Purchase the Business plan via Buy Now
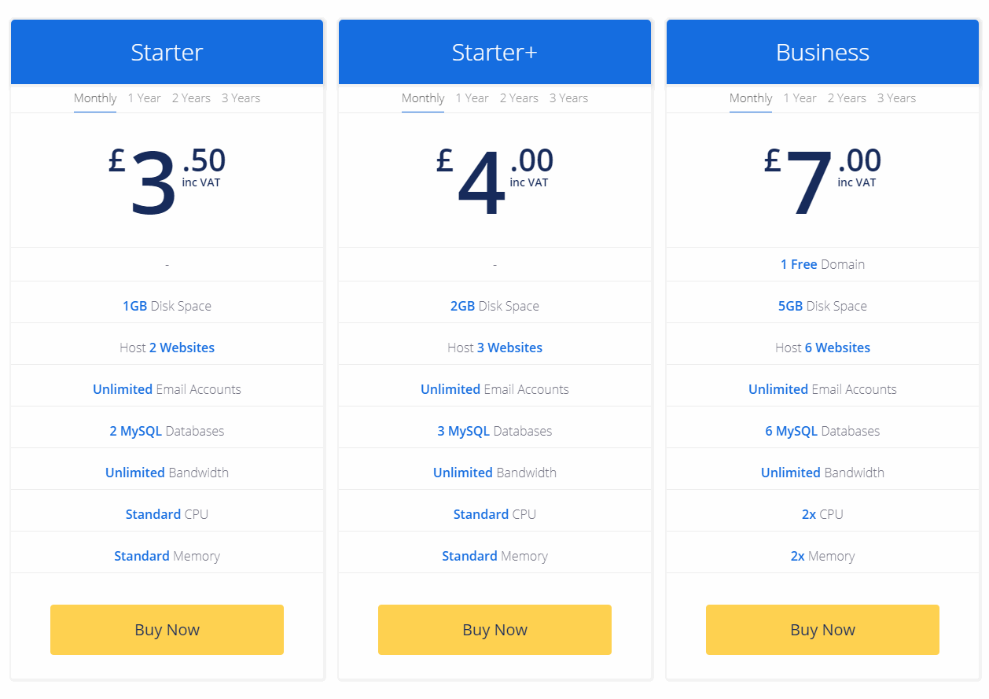Screen dimensions: 989x699 point(822,629)
